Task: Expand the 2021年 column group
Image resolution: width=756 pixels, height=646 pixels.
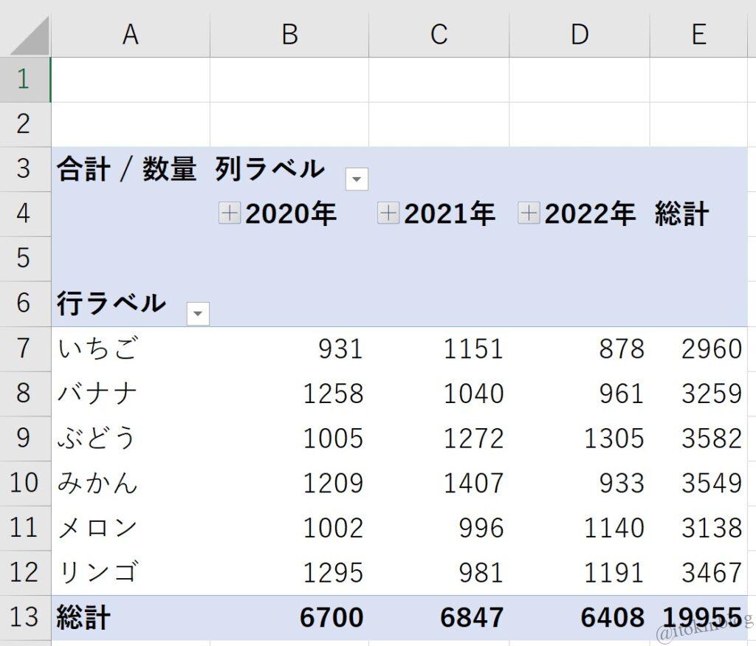Action: click(x=388, y=214)
